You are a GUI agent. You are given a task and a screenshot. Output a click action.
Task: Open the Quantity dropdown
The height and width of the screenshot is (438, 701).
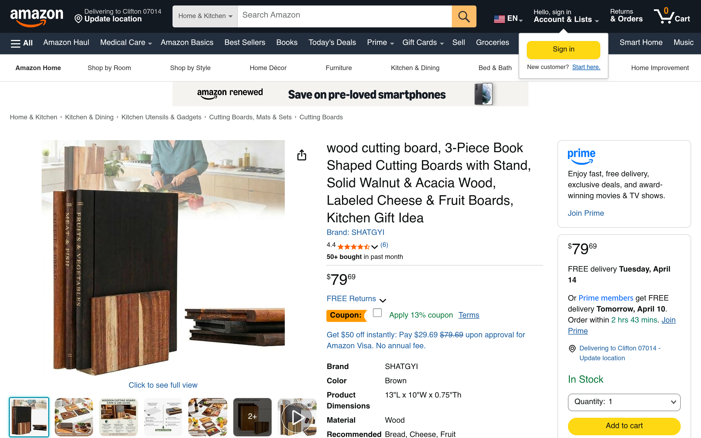(624, 402)
